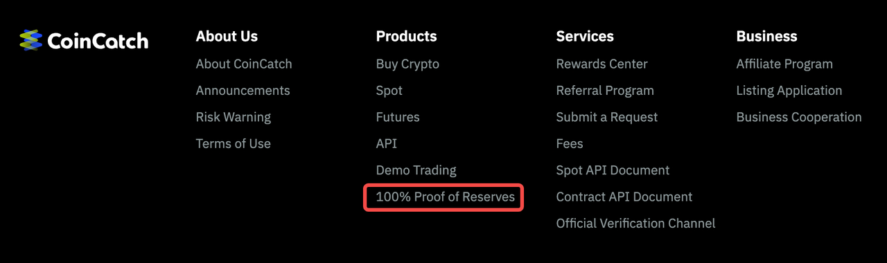View the Terms of Use
887x263 pixels.
(x=234, y=143)
